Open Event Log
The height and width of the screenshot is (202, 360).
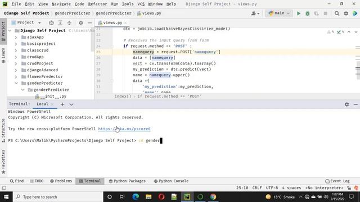(x=337, y=181)
